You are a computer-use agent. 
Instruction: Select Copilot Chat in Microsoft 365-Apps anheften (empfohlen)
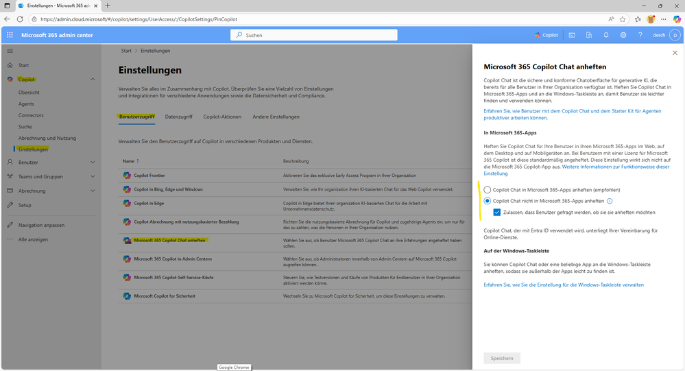point(487,190)
